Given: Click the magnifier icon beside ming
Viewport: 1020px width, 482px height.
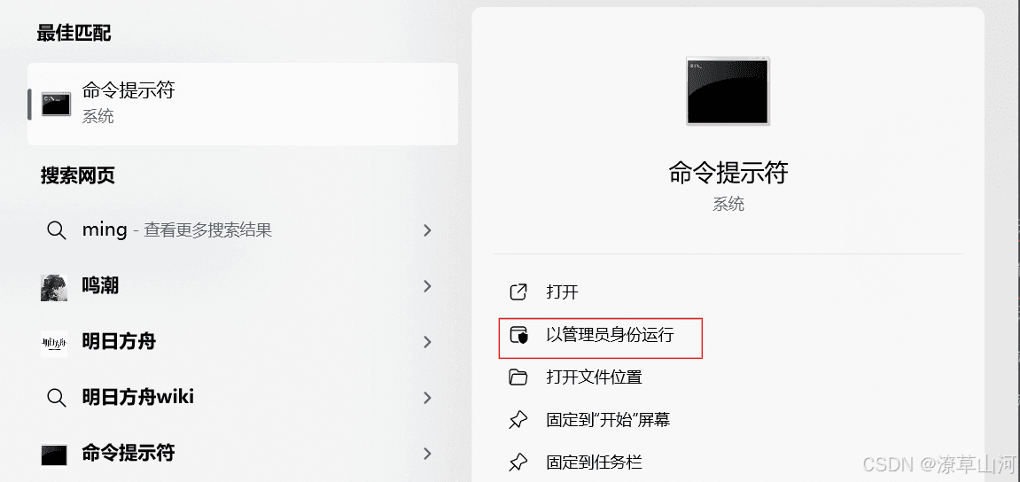Looking at the screenshot, I should 57,230.
